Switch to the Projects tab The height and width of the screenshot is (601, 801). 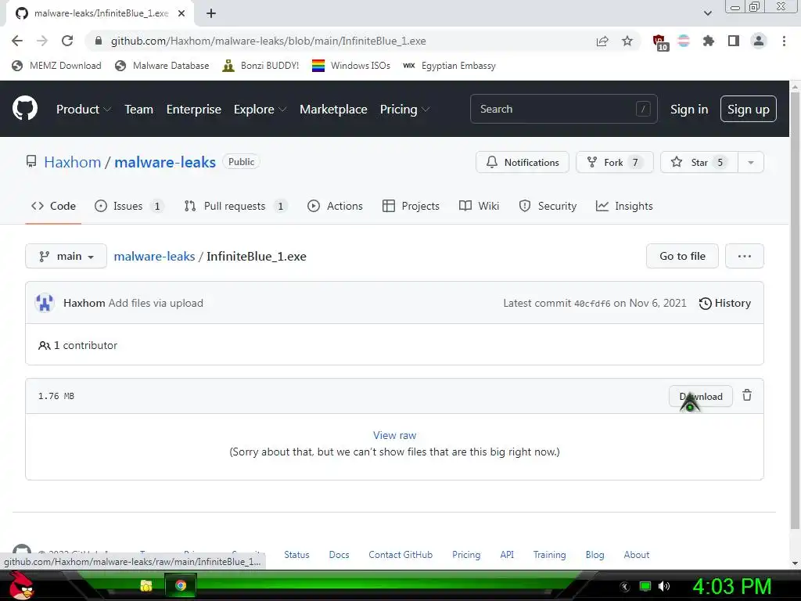pyautogui.click(x=411, y=206)
